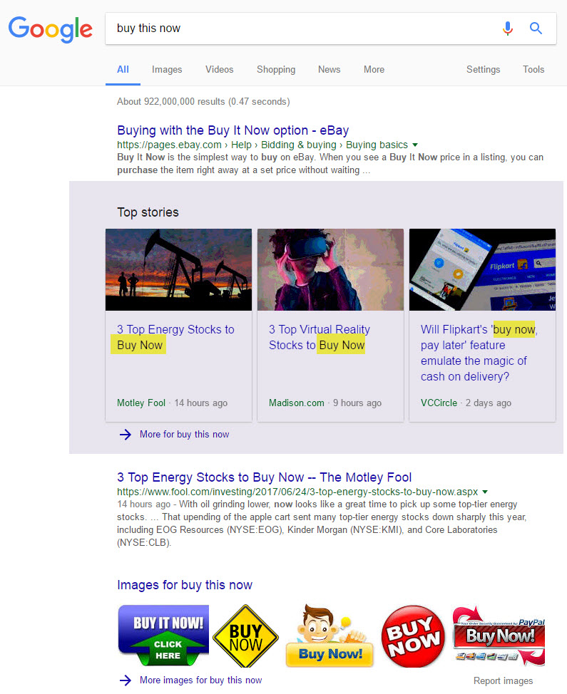
Task: Open the cartoon man Buy Now button image
Action: (x=330, y=636)
